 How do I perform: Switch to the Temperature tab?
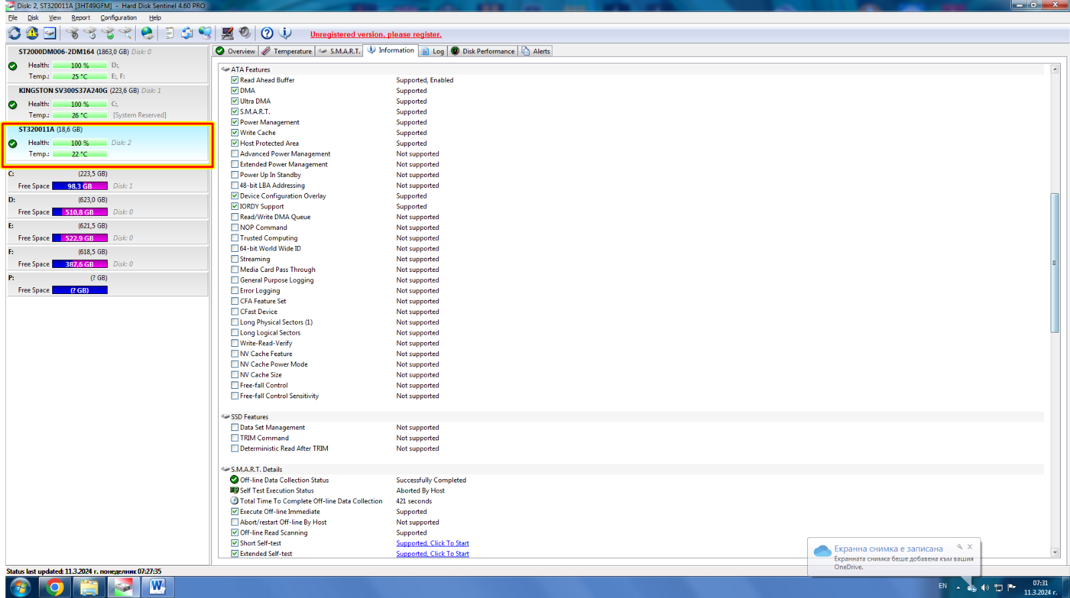click(287, 51)
